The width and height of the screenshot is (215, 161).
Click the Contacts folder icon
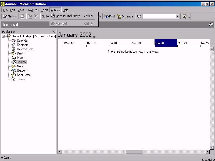13,45
